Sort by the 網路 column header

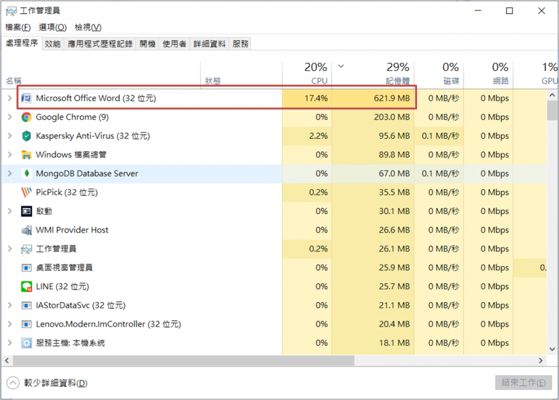click(489, 74)
